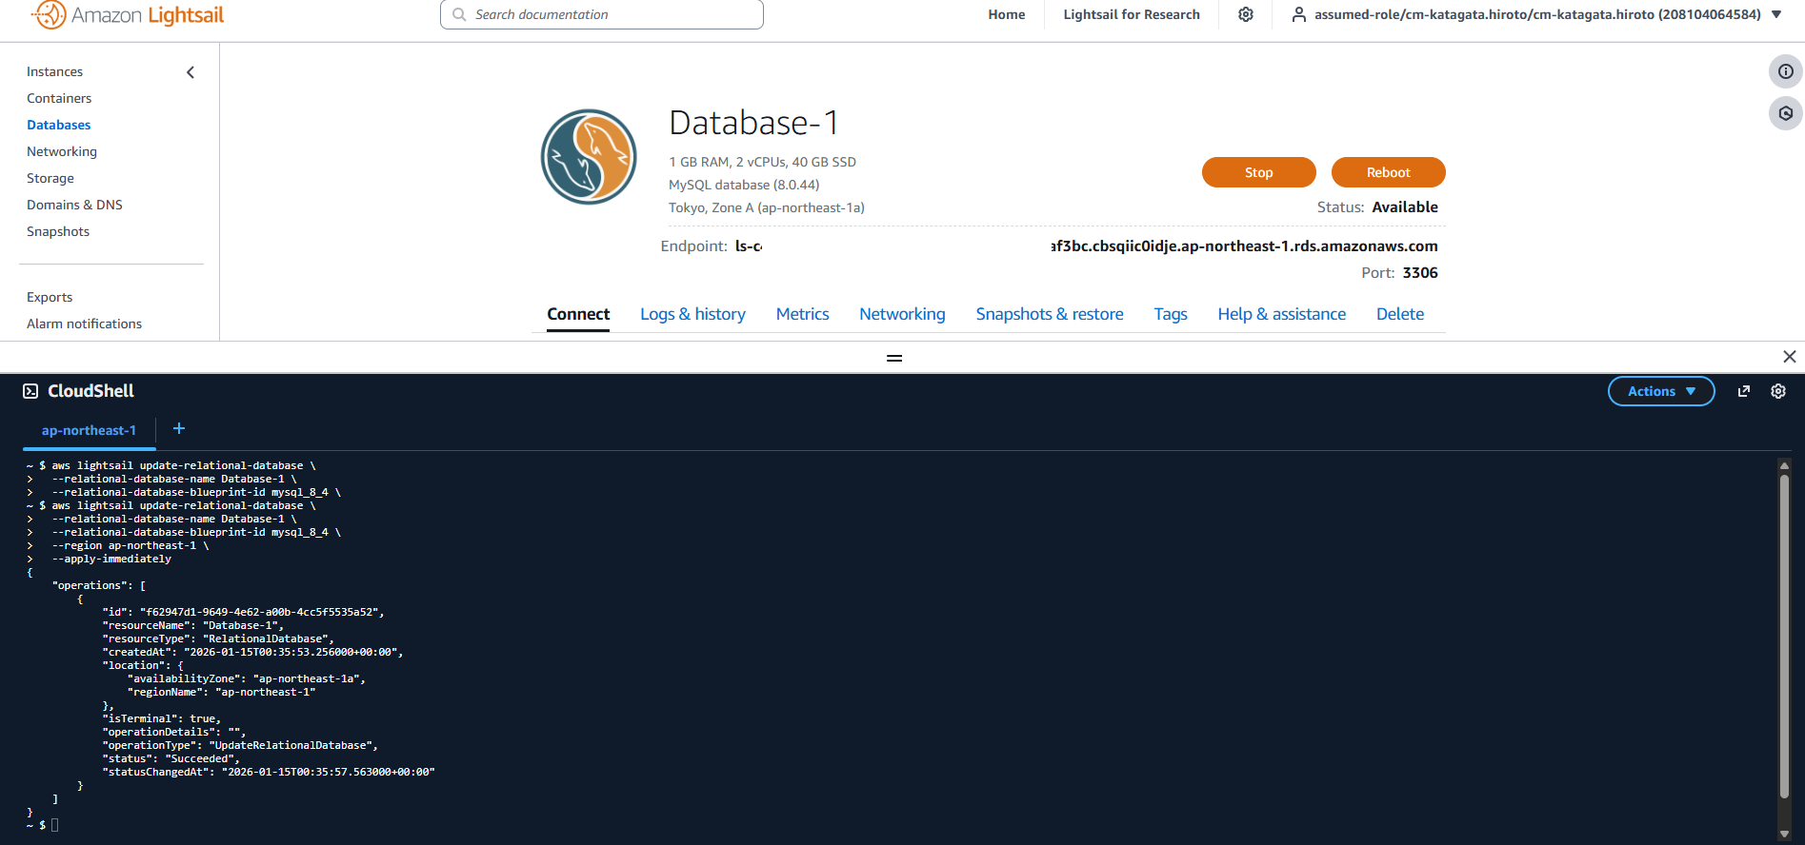Open Alarm notifications in the sidebar
The height and width of the screenshot is (845, 1805).
click(84, 324)
